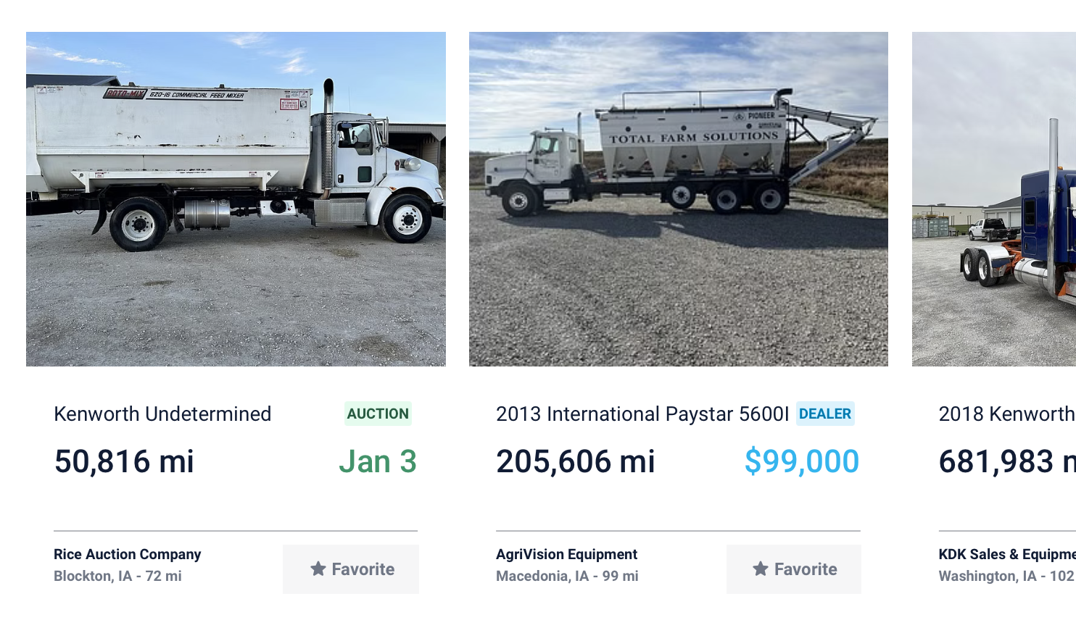Click the 205,606 mi mileage text
Image resolution: width=1076 pixels, height=620 pixels.
pyautogui.click(x=576, y=461)
